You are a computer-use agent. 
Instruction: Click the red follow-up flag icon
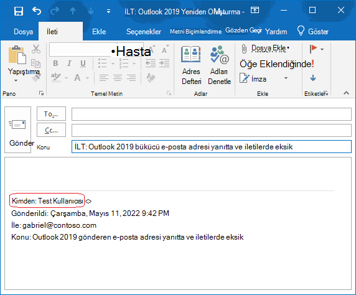tap(314, 49)
